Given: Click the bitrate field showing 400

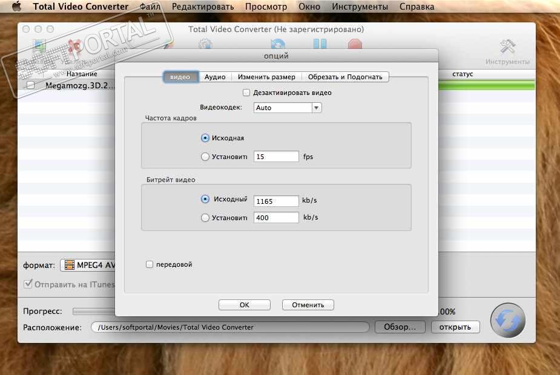Looking at the screenshot, I should point(276,218).
